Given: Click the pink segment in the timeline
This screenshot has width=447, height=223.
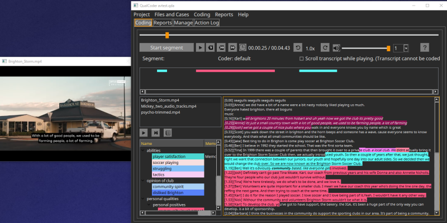Looking at the screenshot, I should 235,71.
